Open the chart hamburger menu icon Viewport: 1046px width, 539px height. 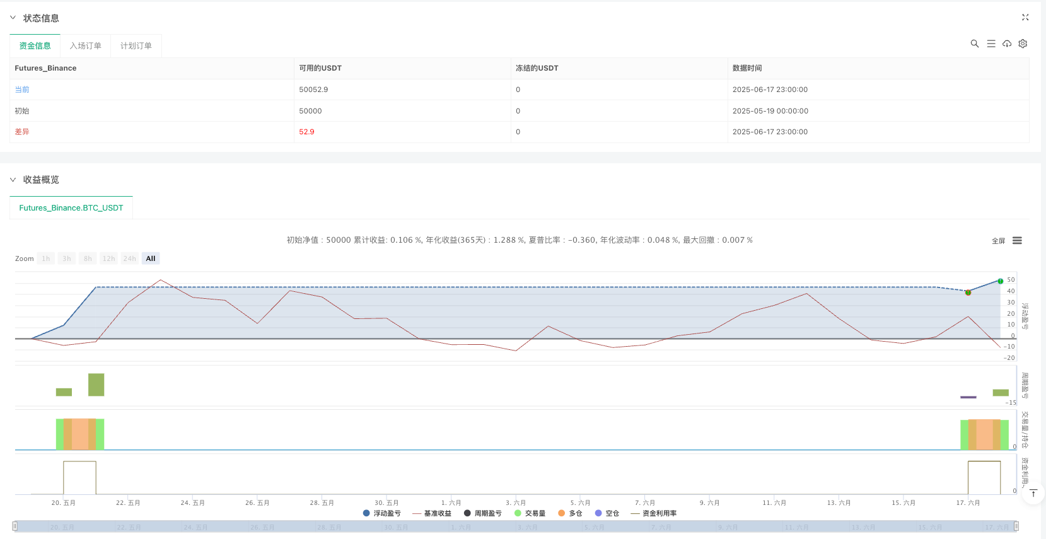1017,241
